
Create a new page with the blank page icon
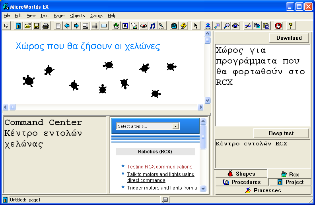pyautogui.click(x=58, y=26)
